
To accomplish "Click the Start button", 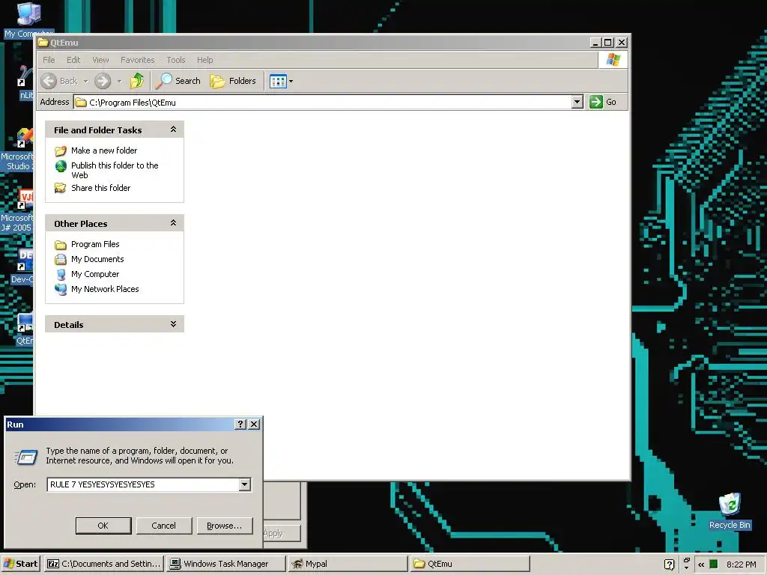I will click(20, 564).
